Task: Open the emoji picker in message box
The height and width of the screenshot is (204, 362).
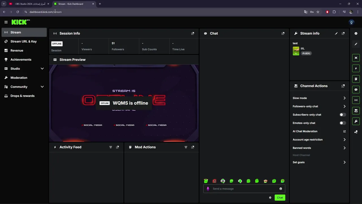Action: 281,189
